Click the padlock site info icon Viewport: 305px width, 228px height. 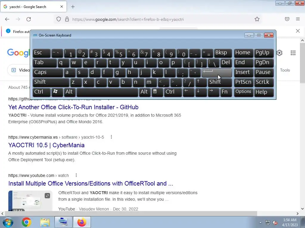(x=67, y=19)
